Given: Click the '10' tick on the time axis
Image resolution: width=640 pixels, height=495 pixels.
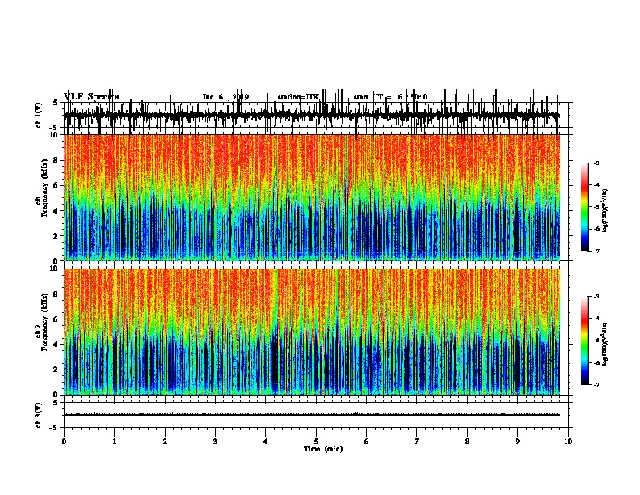Looking at the screenshot, I should (x=568, y=442).
